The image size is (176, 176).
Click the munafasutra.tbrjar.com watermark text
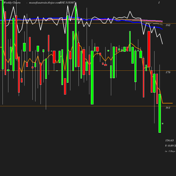pos(44,3)
